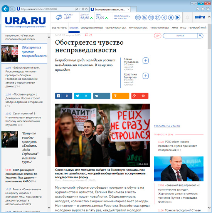This screenshot has width=212, height=213.
Task: Open address bar autocomplete dropdown arrow
Action: pyautogui.click(x=80, y=9)
